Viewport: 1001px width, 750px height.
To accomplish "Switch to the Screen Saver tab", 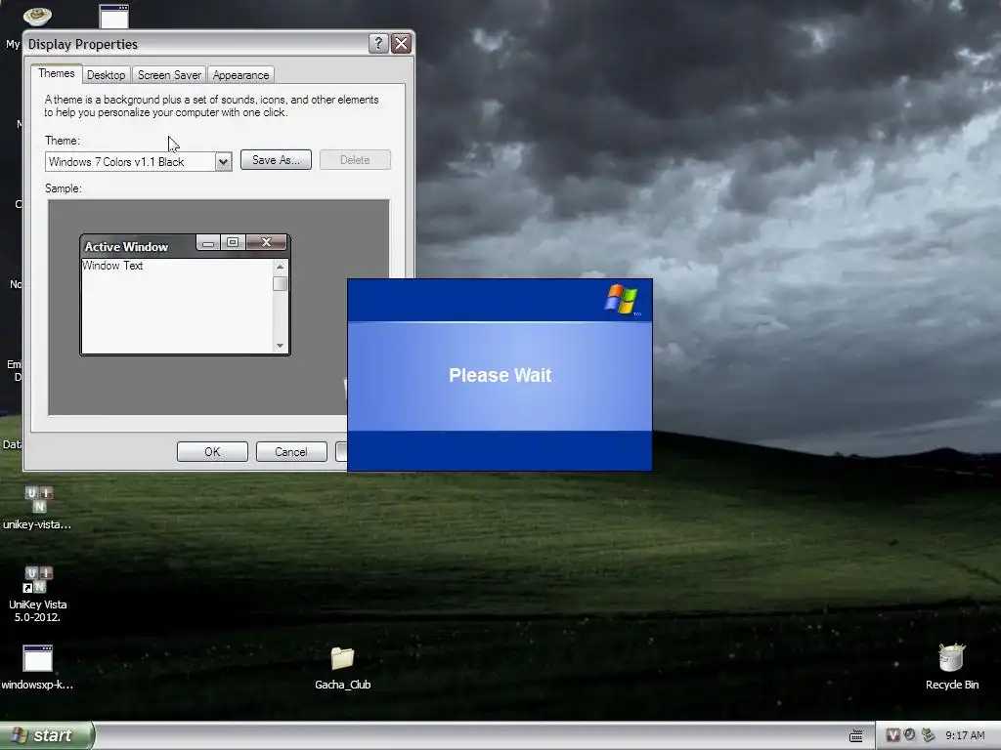I will coord(169,74).
